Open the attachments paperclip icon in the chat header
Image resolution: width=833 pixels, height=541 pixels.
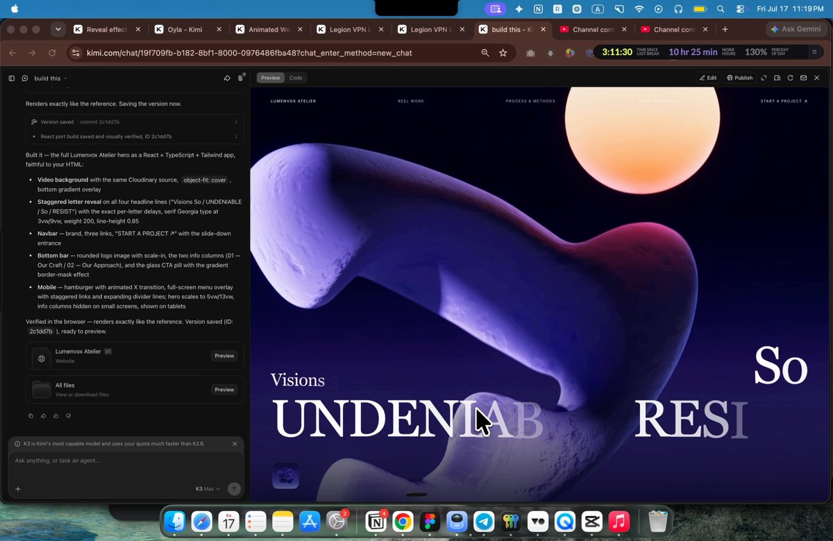point(241,78)
